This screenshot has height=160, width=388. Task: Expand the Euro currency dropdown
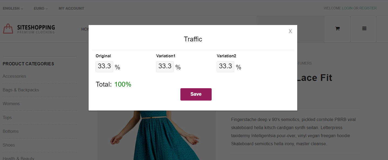(41, 8)
